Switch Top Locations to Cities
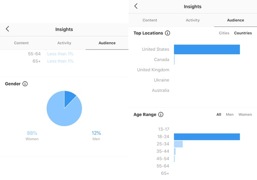The height and width of the screenshot is (180, 257). click(224, 33)
